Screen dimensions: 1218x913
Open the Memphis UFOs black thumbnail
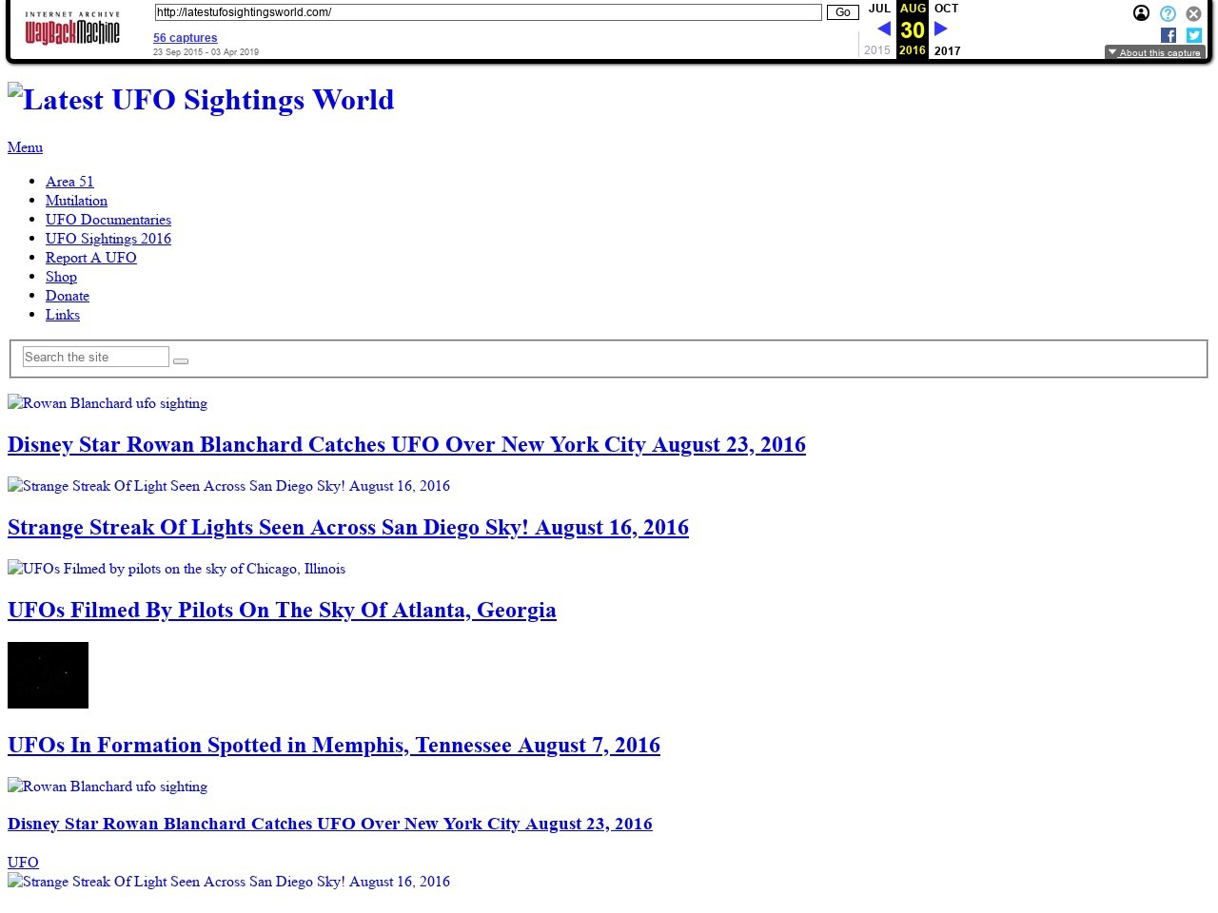(x=48, y=675)
